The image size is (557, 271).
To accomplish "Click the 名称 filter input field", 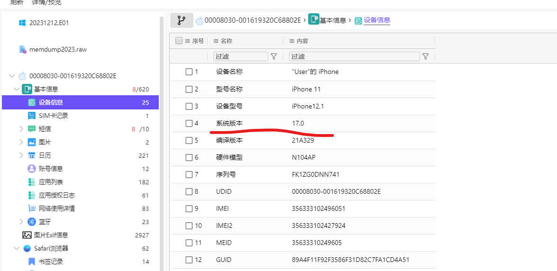I will [x=240, y=56].
